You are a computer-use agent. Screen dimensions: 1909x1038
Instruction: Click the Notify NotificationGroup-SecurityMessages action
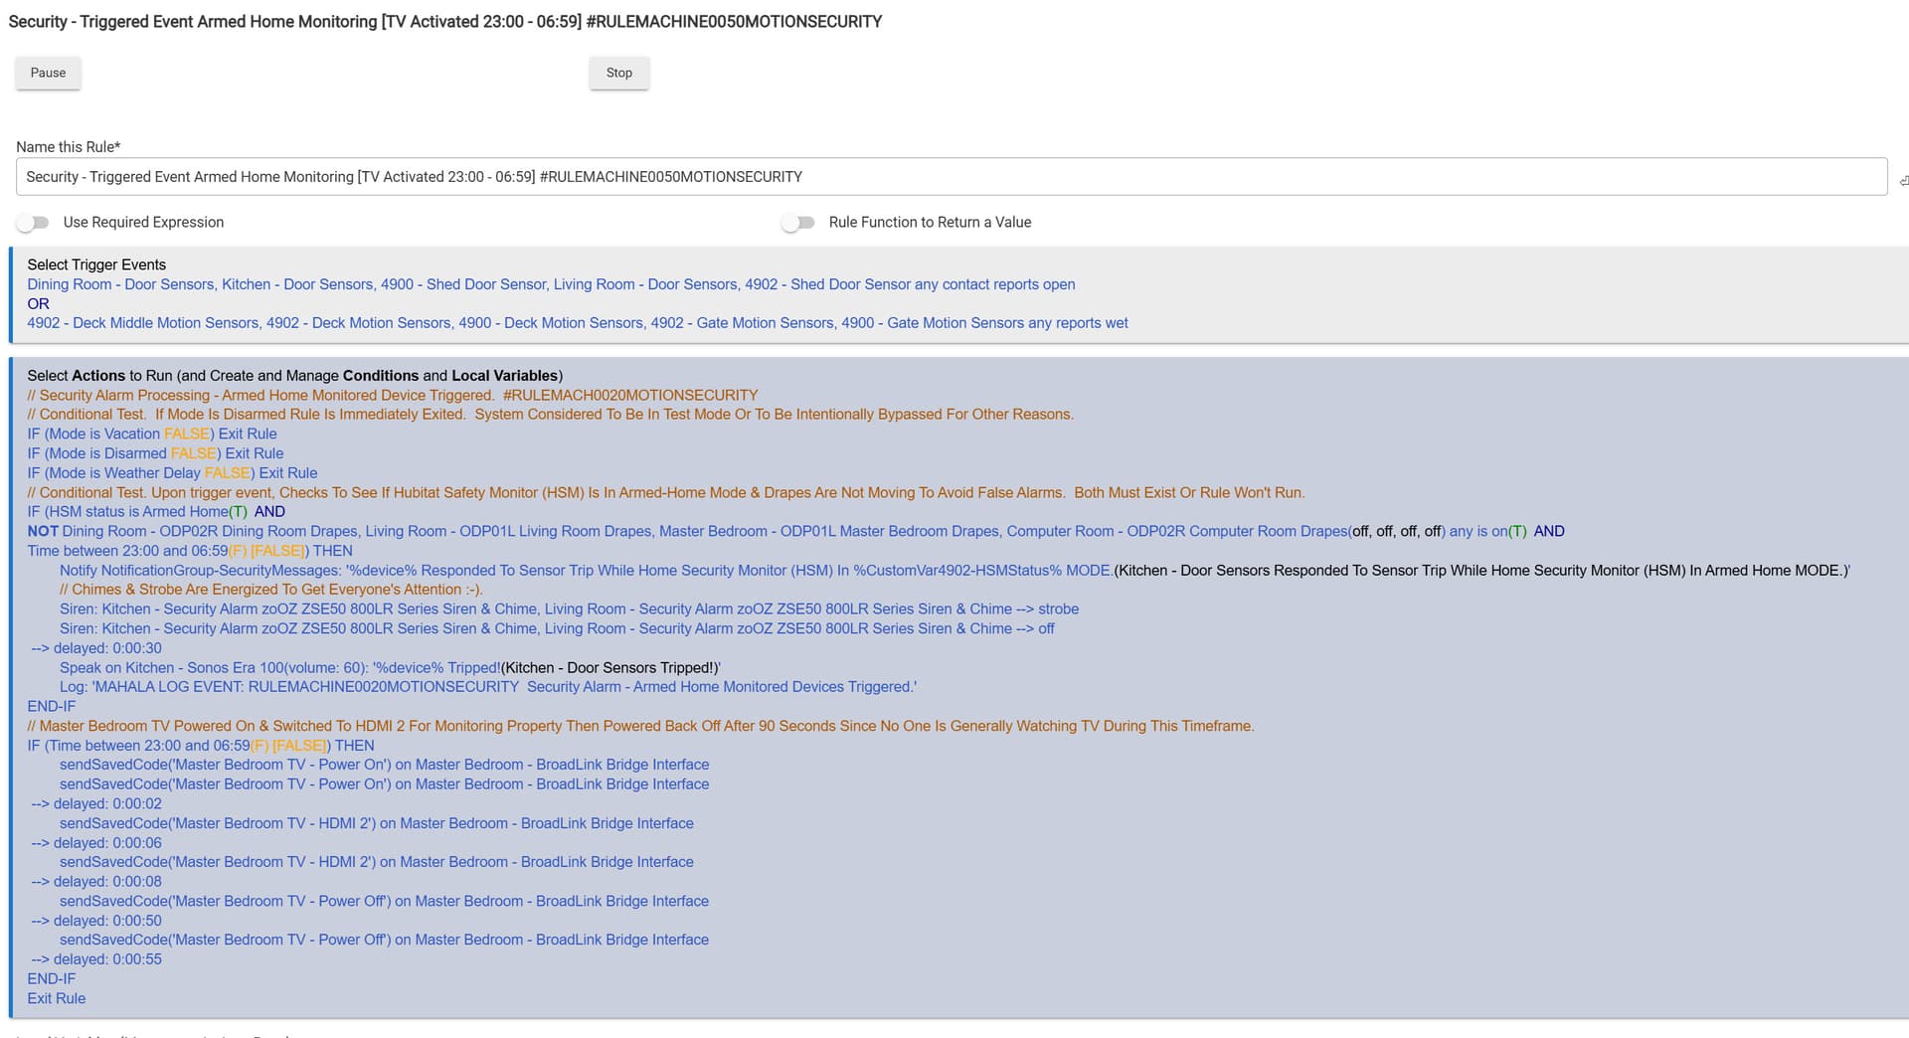(x=585, y=571)
